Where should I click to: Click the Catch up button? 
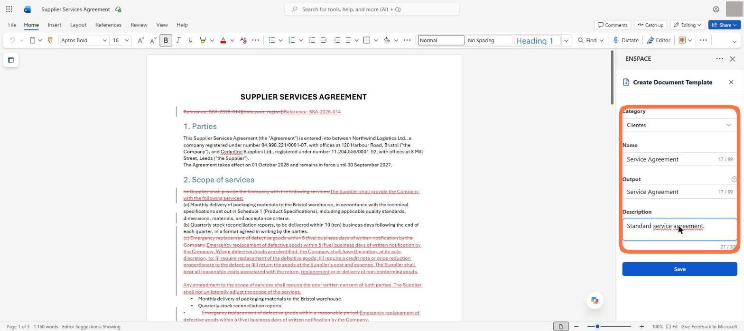tap(651, 25)
